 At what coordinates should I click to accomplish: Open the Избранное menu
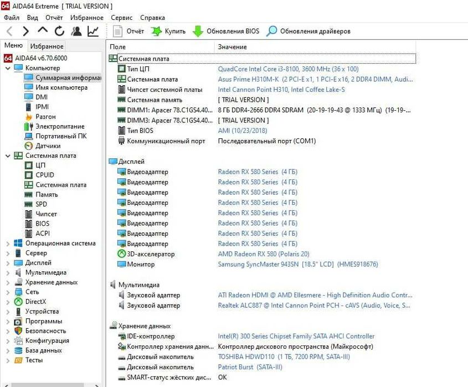(87, 18)
